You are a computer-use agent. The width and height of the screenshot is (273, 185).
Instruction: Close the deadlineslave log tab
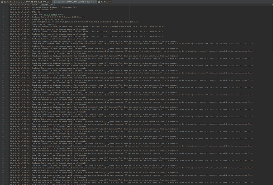tap(94, 2)
